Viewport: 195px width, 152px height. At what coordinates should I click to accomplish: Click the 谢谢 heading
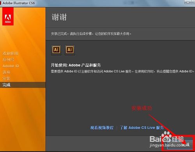coord(59,17)
